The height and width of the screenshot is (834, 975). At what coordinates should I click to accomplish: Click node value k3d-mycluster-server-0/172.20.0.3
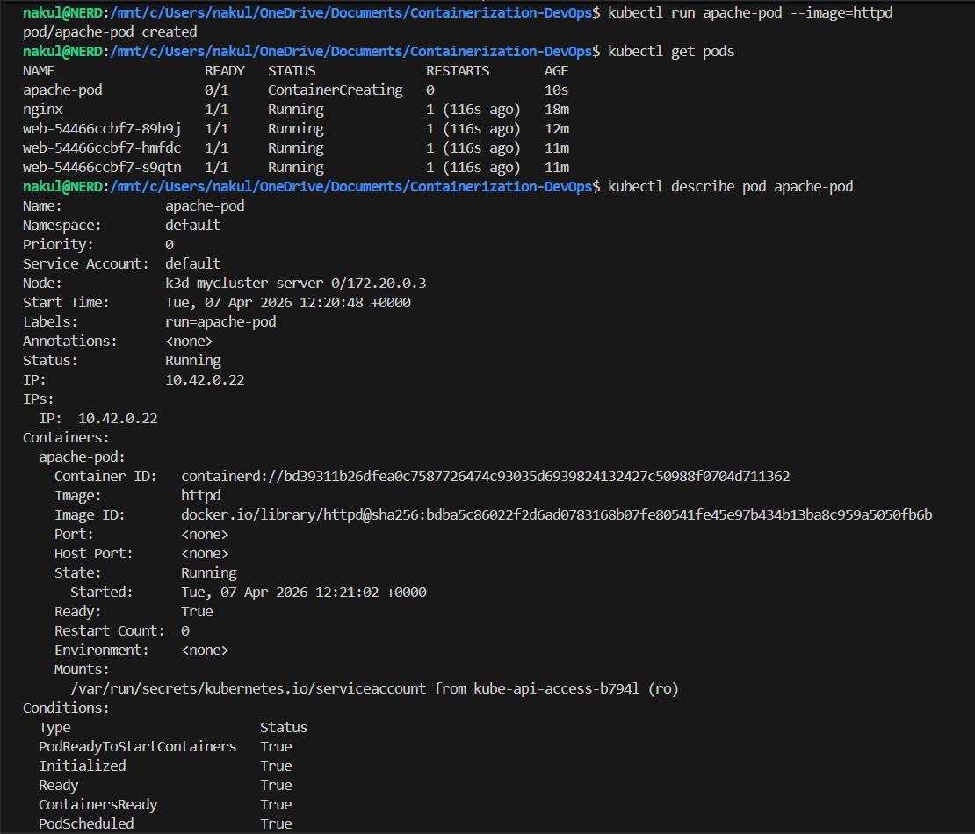click(295, 283)
